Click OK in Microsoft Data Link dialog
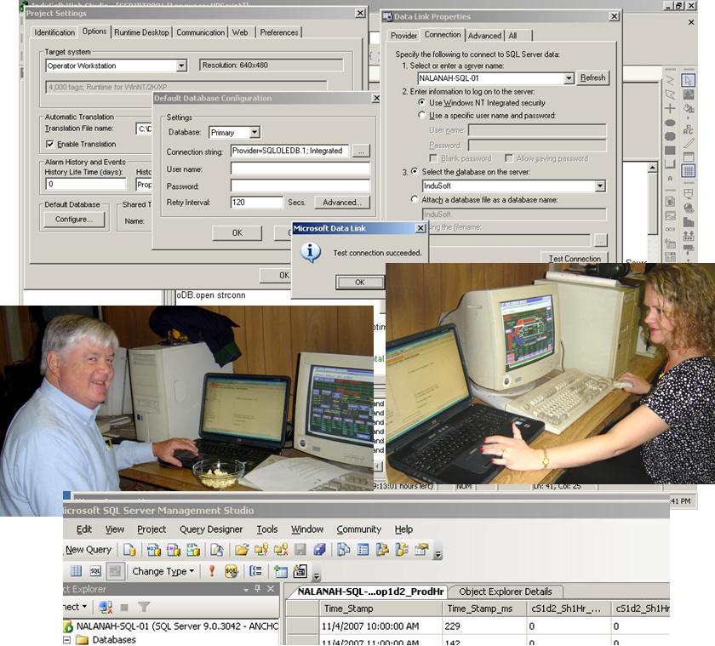 coord(358,282)
